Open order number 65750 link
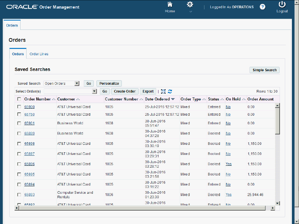 click(30, 115)
